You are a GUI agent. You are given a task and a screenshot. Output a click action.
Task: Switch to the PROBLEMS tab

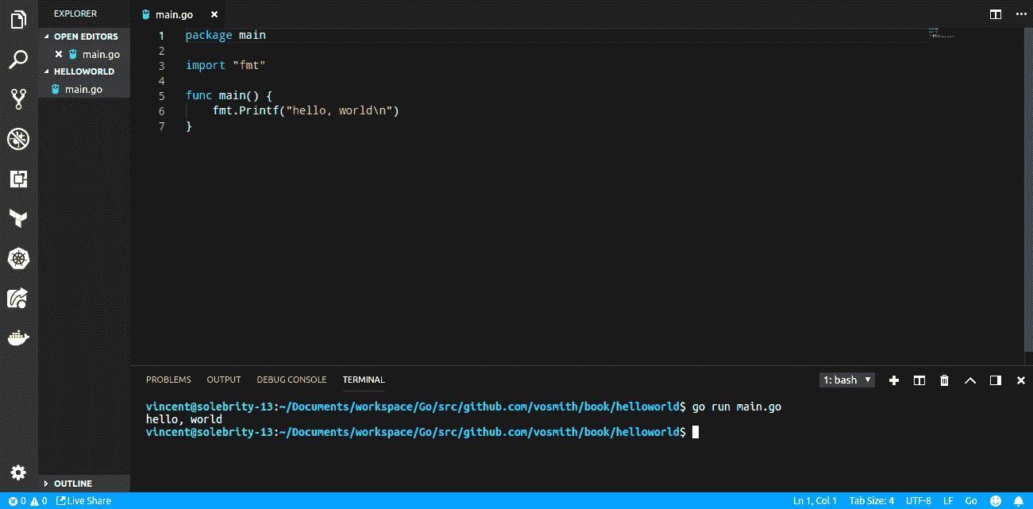(x=168, y=380)
